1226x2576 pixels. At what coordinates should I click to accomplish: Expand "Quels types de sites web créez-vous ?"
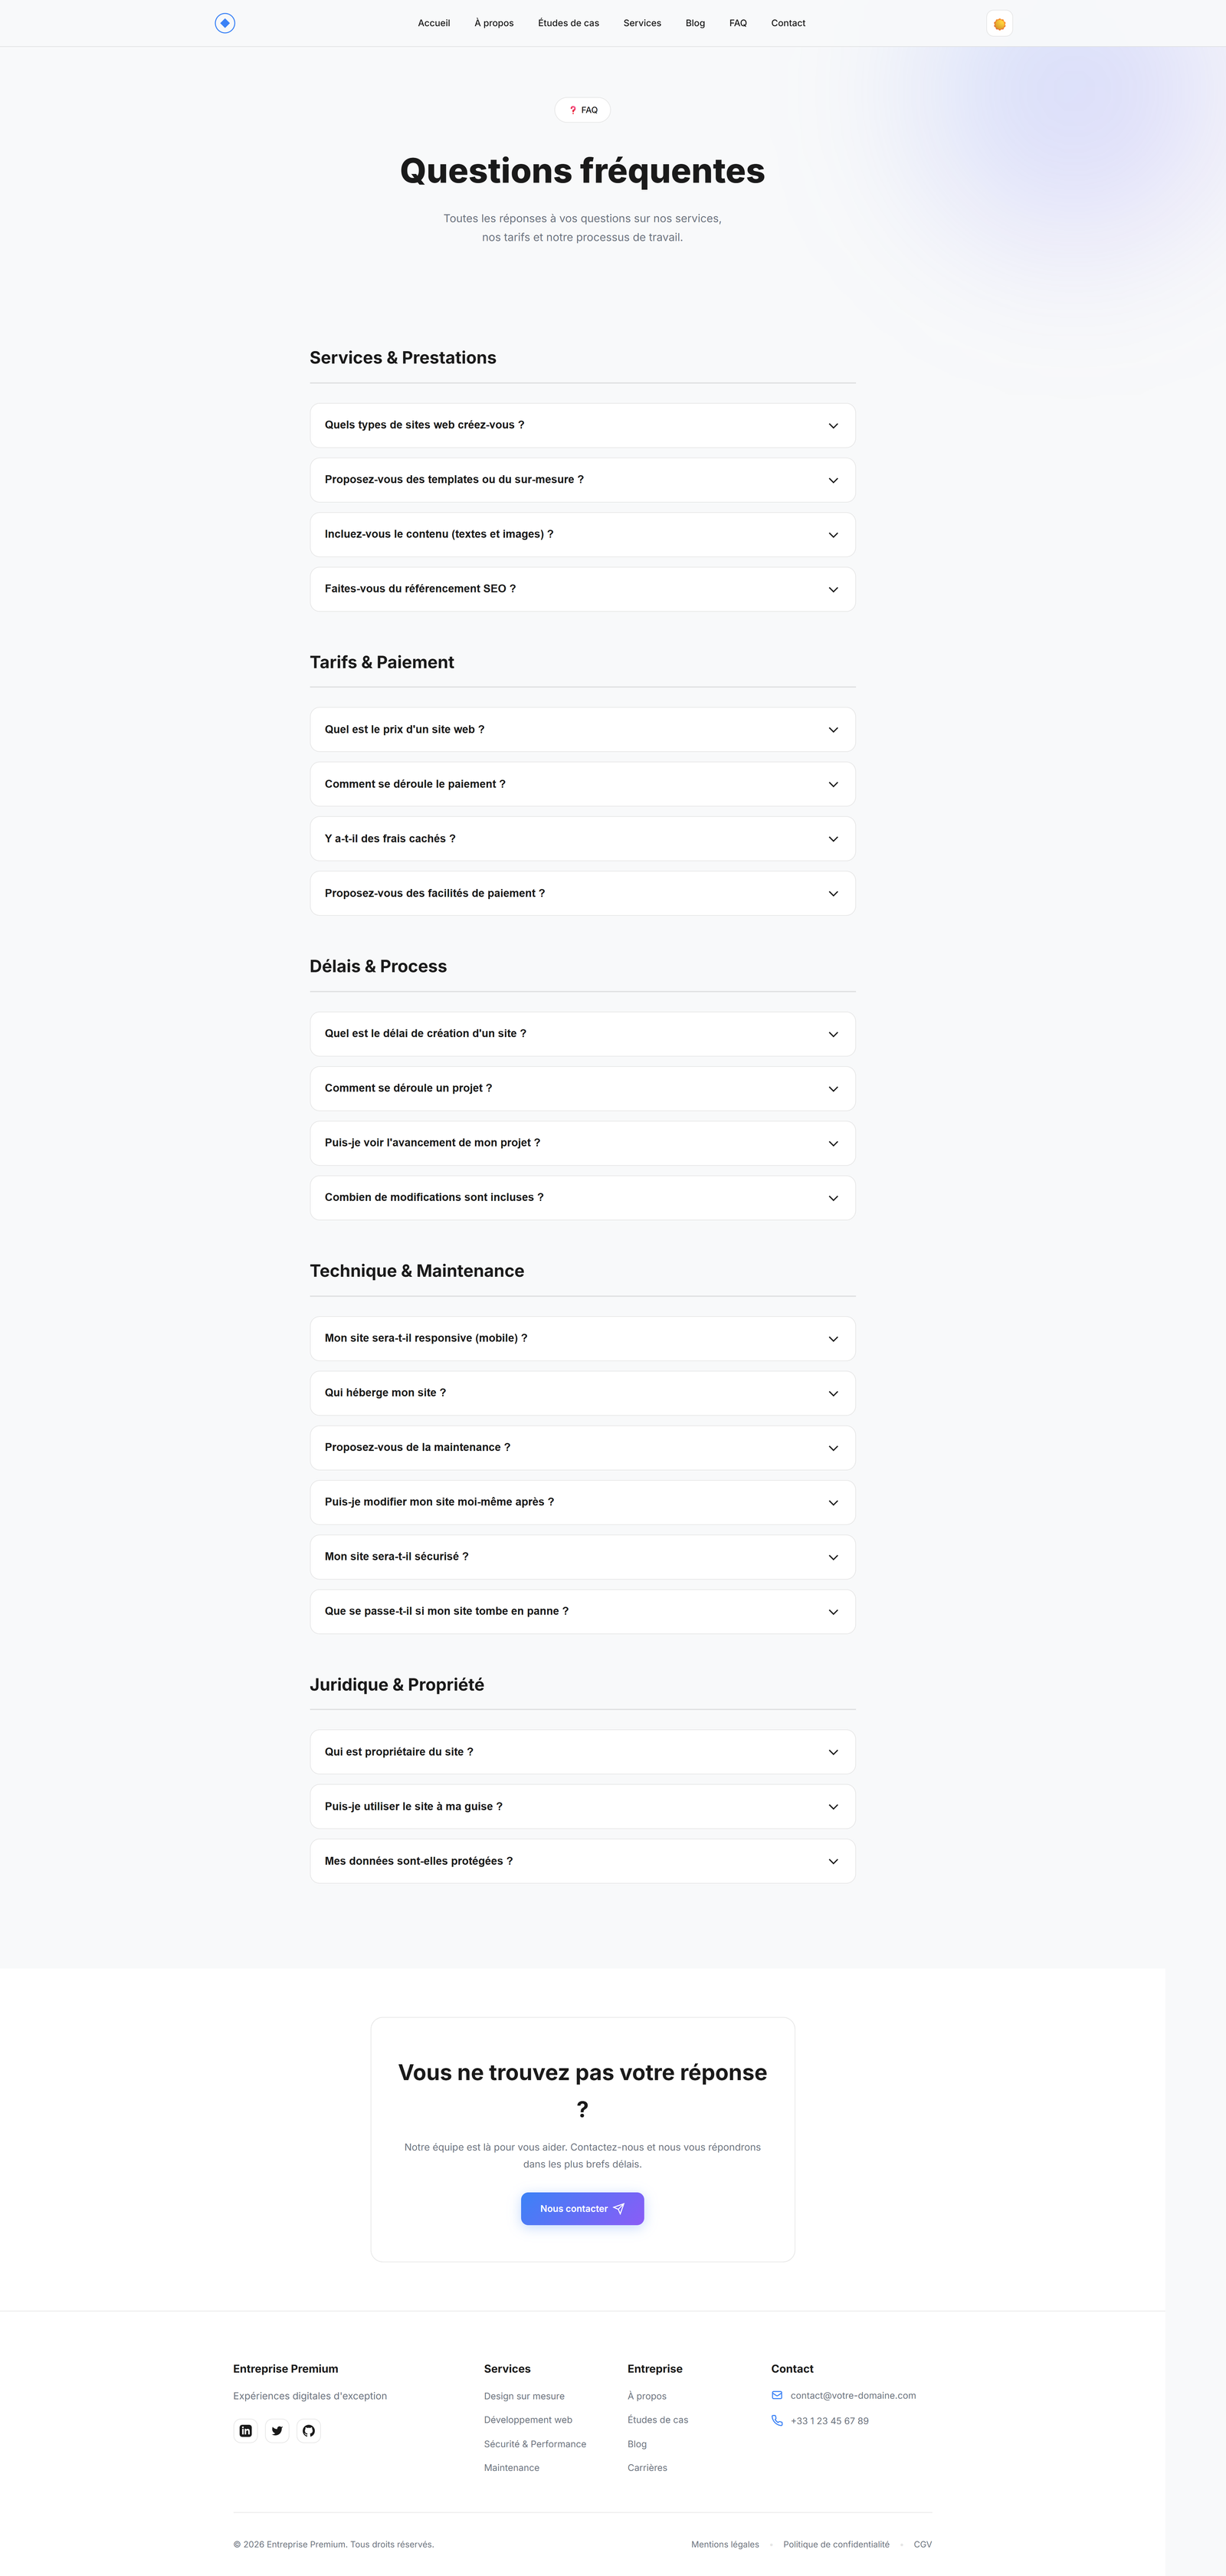(x=582, y=425)
